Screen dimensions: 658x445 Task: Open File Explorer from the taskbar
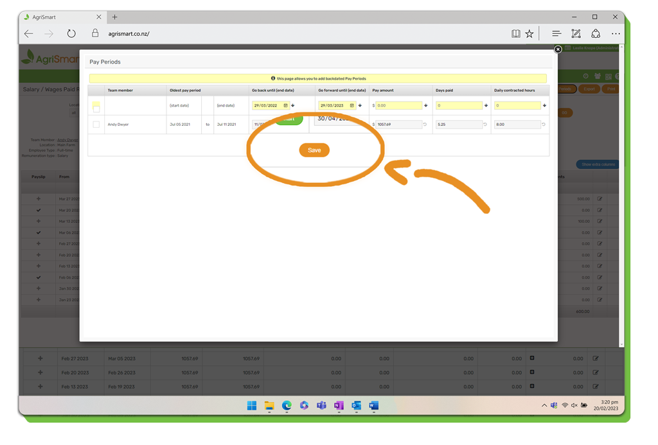[269, 406]
